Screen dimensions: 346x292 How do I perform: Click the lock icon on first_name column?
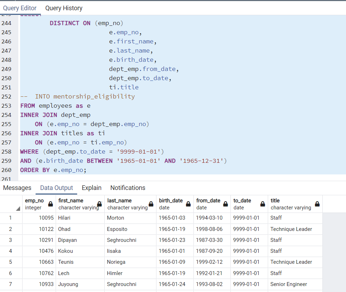[99, 204]
